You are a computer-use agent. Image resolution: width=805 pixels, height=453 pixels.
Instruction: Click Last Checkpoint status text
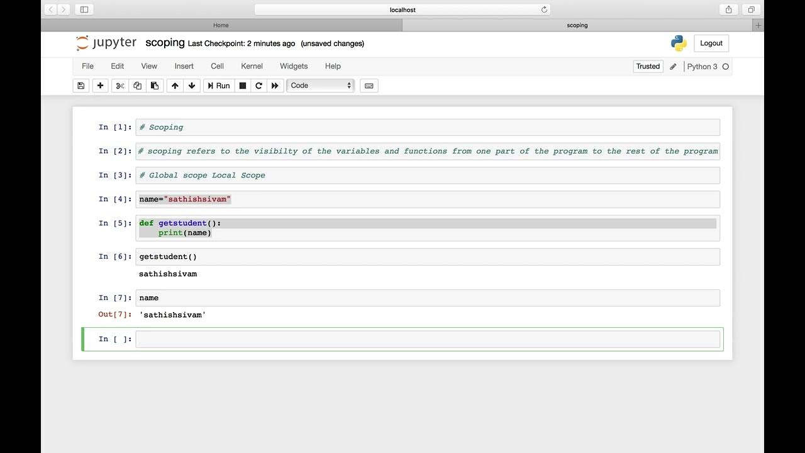click(x=241, y=43)
